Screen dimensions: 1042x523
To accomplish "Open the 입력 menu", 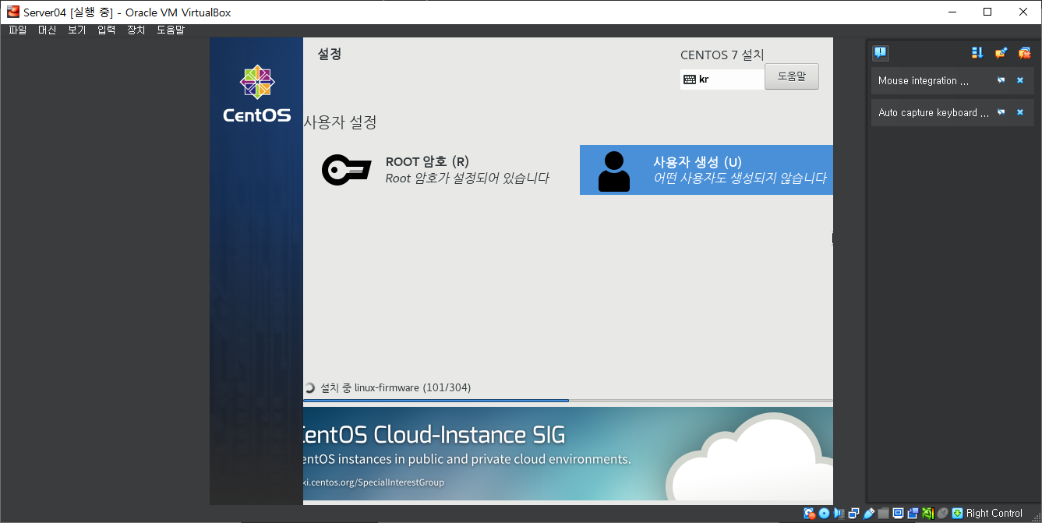I will click(107, 30).
